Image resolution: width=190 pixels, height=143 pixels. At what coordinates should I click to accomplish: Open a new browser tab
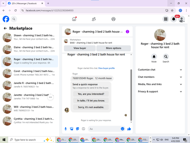point(48,3)
